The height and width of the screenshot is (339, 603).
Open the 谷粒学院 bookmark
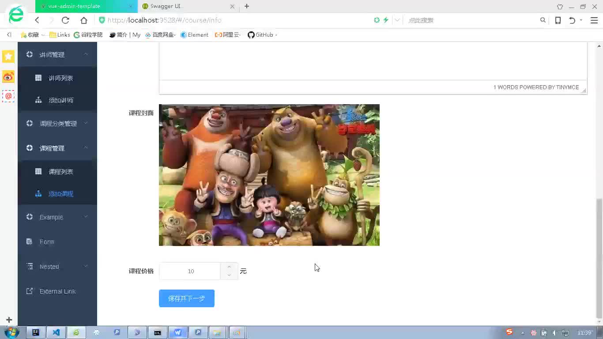[88, 35]
